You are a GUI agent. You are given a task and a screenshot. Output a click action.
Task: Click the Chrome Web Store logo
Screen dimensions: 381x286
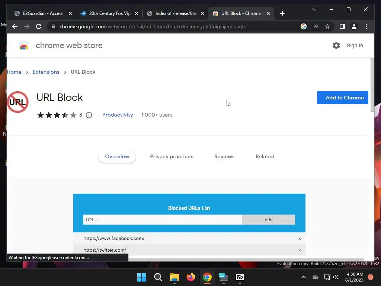[x=24, y=45]
